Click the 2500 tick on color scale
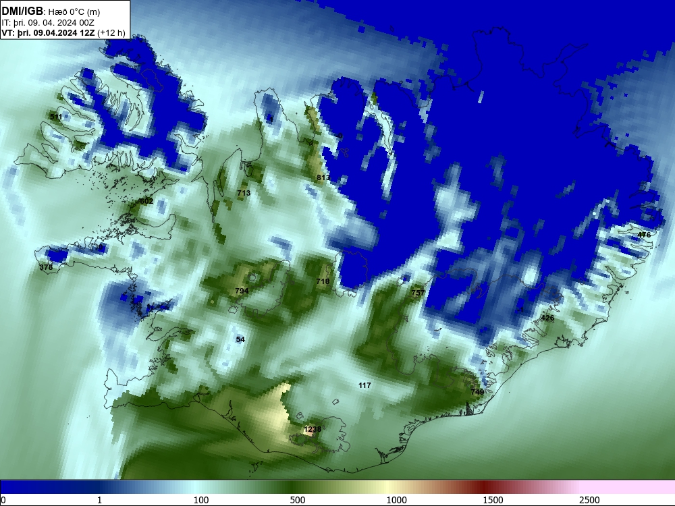Screen dimensions: 675x506 click(589, 500)
